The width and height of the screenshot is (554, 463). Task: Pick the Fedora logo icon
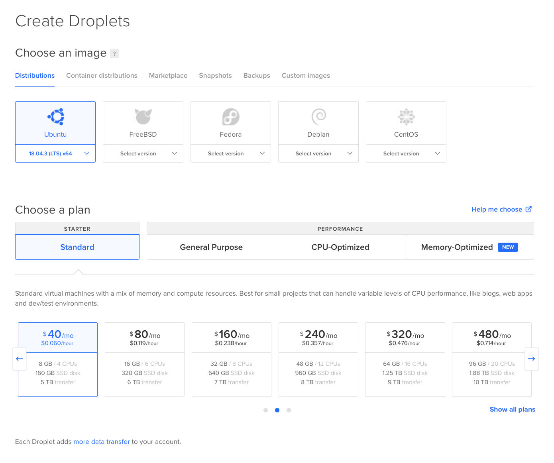(231, 117)
